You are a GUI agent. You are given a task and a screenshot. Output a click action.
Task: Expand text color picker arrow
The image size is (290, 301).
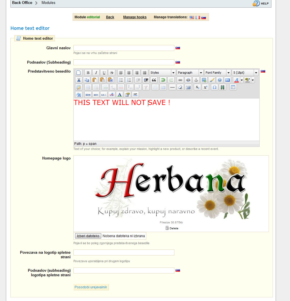coord(242,80)
